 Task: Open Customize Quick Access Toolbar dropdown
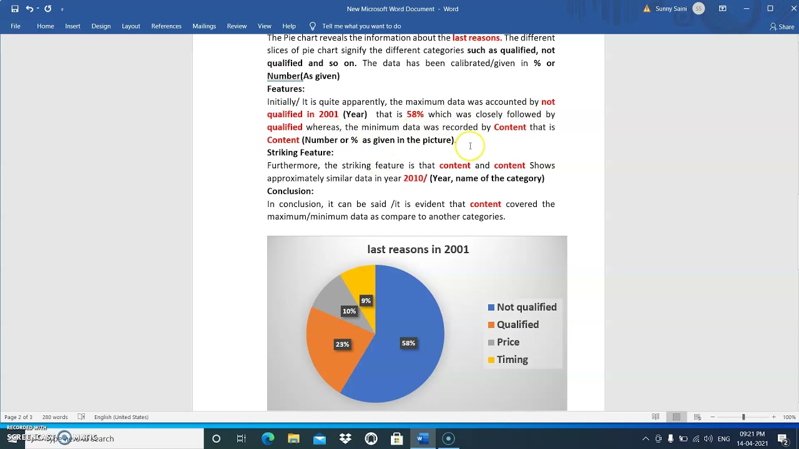click(62, 9)
